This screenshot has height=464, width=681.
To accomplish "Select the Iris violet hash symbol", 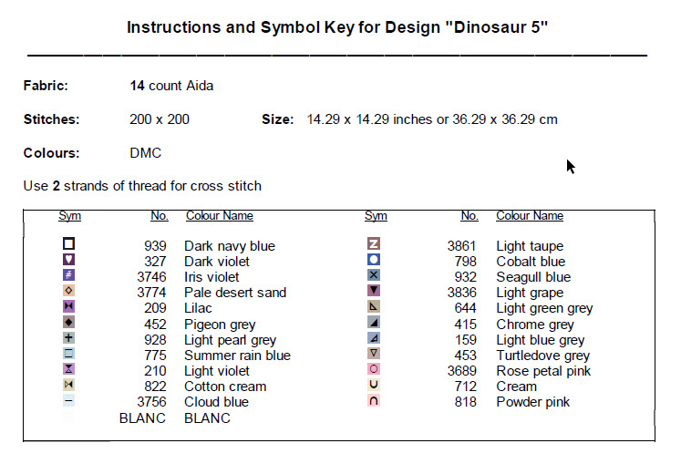I will click(x=69, y=275).
